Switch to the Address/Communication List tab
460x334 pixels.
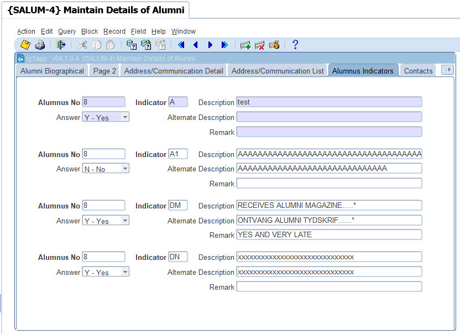278,71
